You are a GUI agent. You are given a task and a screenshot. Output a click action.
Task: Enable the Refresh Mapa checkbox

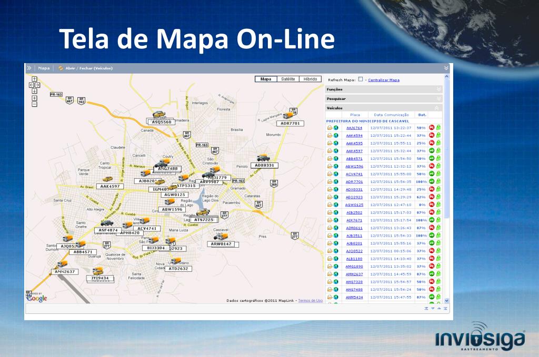[360, 79]
